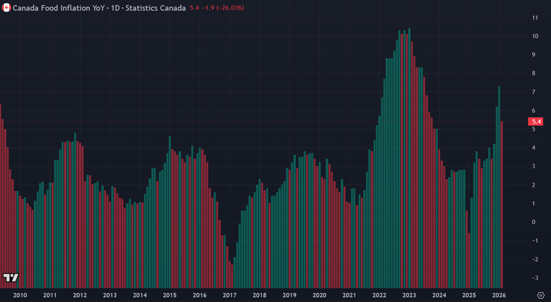The width and height of the screenshot is (551, 302).
Task: Open chart settings gear icon
Action: tap(541, 295)
